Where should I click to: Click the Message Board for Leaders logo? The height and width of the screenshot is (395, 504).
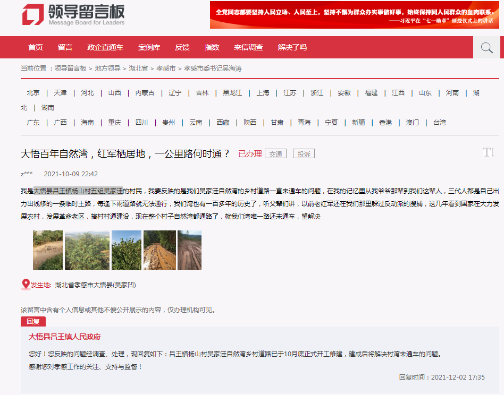click(x=73, y=15)
